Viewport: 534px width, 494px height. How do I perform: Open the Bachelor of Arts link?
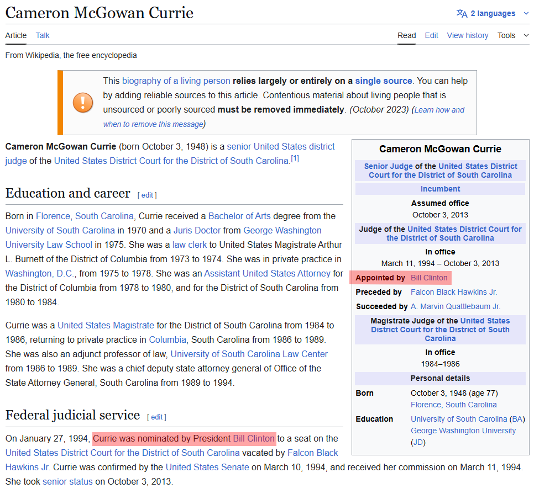coord(239,216)
